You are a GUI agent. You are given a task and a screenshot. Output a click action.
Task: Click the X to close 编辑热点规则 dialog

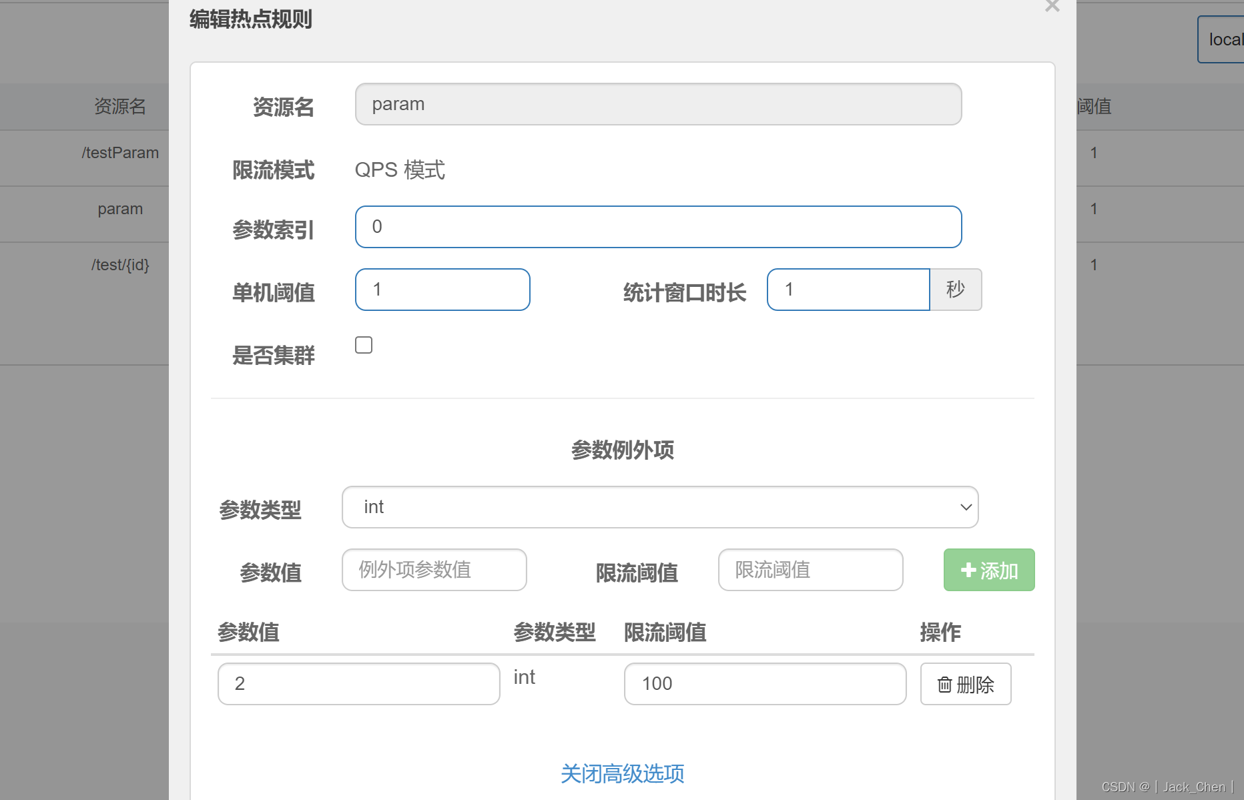(x=1052, y=7)
